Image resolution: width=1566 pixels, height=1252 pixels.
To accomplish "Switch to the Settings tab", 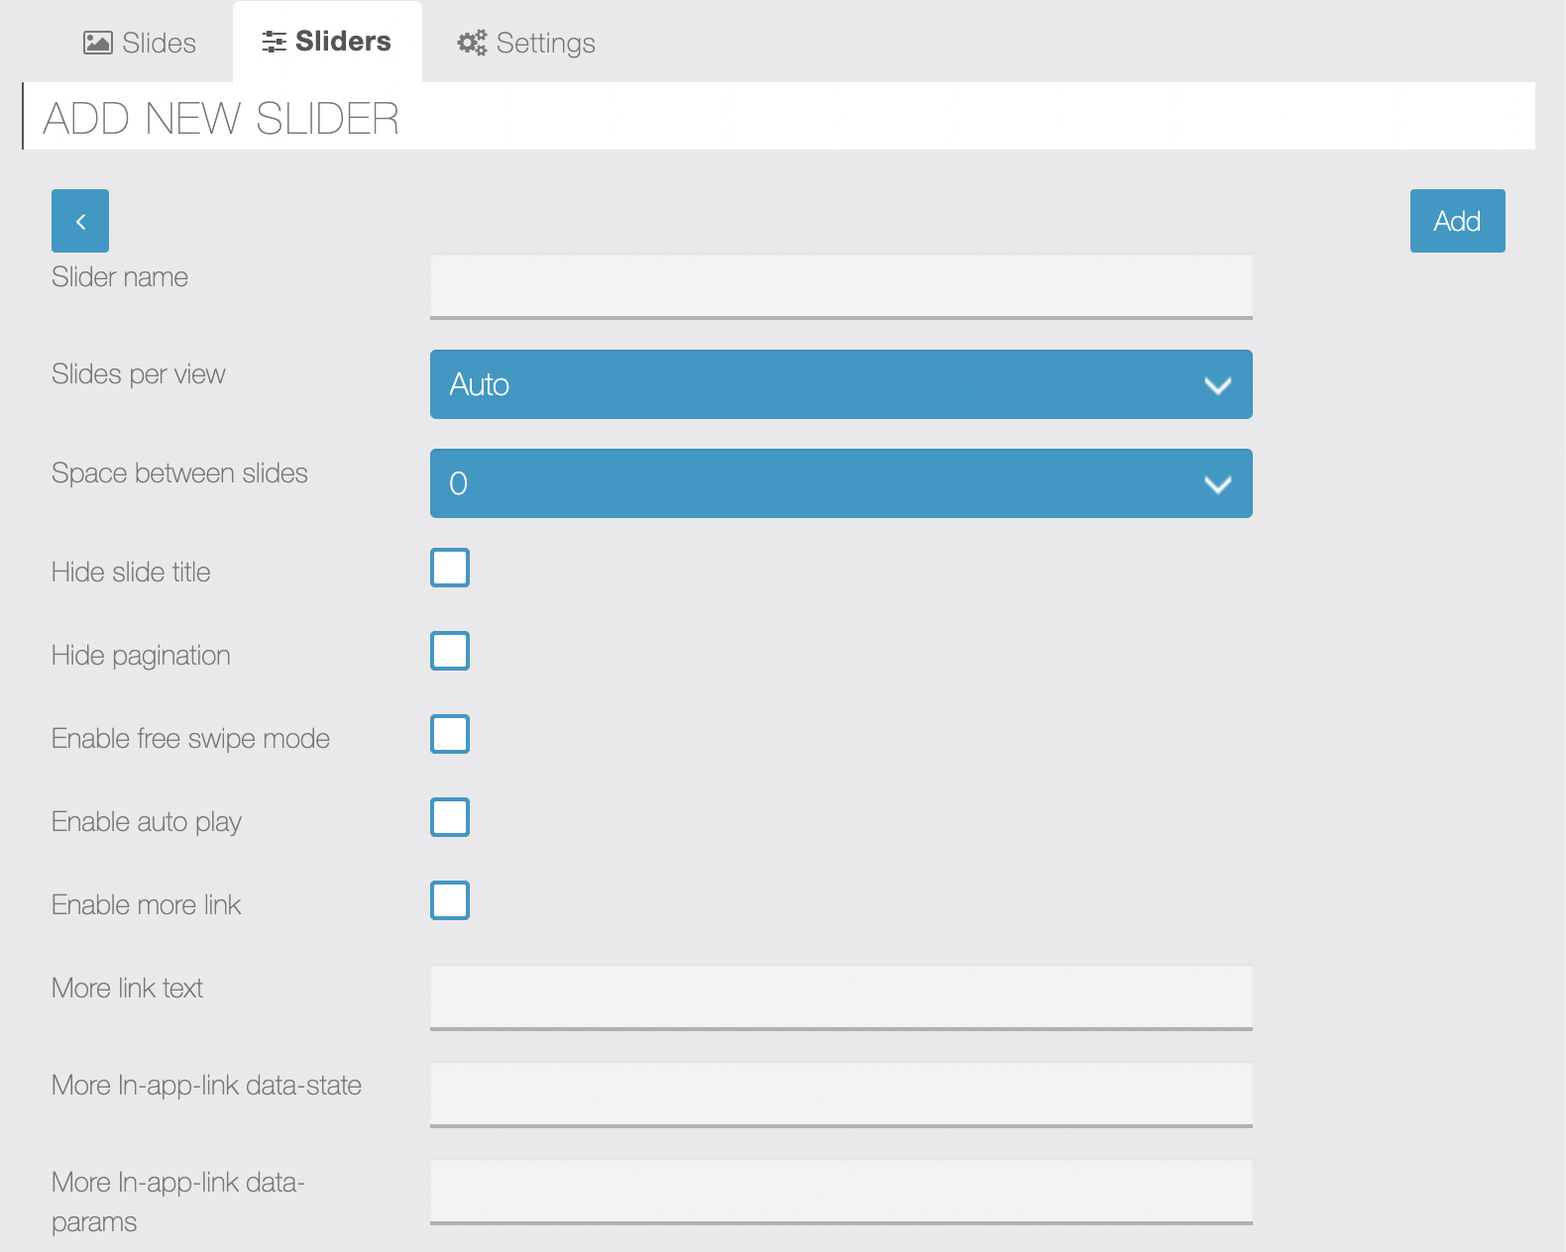I will point(526,43).
